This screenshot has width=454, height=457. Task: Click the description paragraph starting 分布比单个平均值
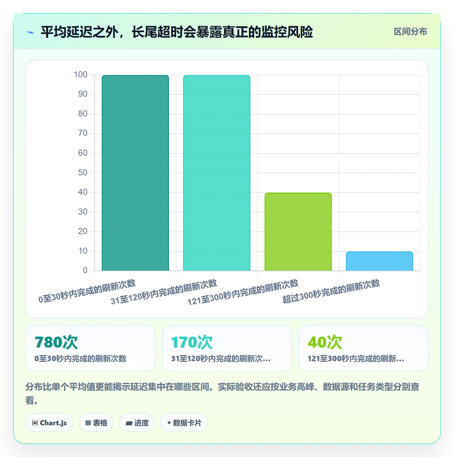coord(222,394)
